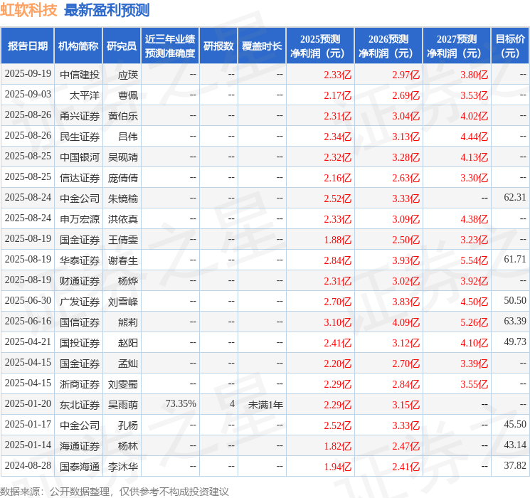The width and height of the screenshot is (530, 498).
Task: Click the 最新盈利预测 heading
Action: point(107,10)
